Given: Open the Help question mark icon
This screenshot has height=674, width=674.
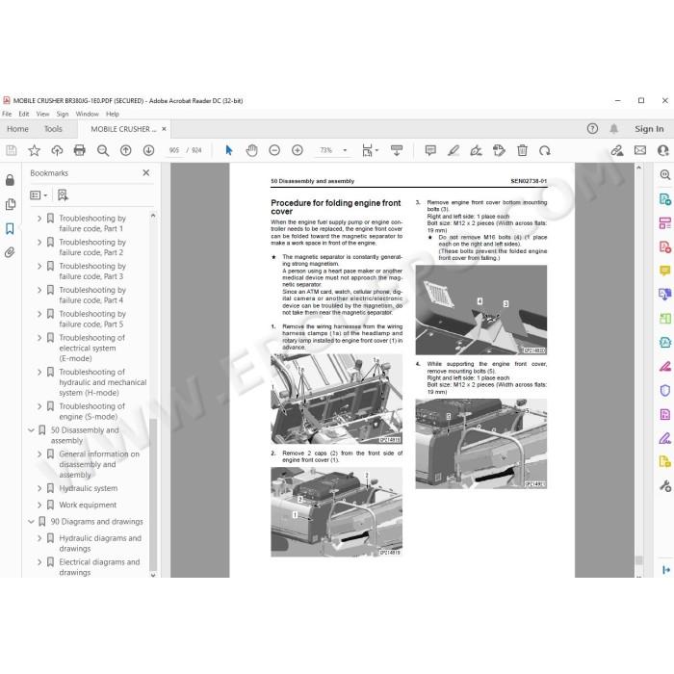Looking at the screenshot, I should tap(592, 128).
